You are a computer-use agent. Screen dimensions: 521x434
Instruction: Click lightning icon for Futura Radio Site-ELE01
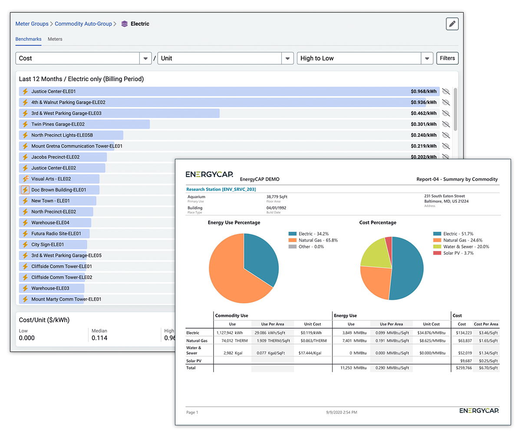(25, 233)
